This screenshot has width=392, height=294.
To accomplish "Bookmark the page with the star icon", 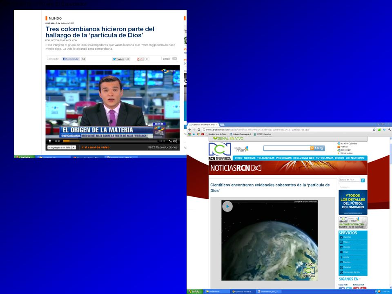I will pyautogui.click(x=374, y=130).
